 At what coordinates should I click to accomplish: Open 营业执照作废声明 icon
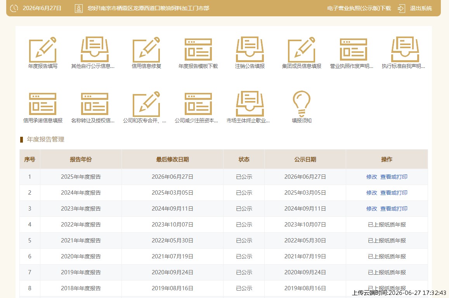tap(354, 49)
